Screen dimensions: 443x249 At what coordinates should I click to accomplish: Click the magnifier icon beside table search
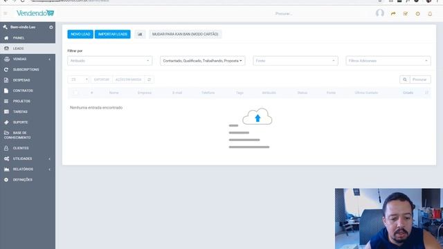pos(404,80)
